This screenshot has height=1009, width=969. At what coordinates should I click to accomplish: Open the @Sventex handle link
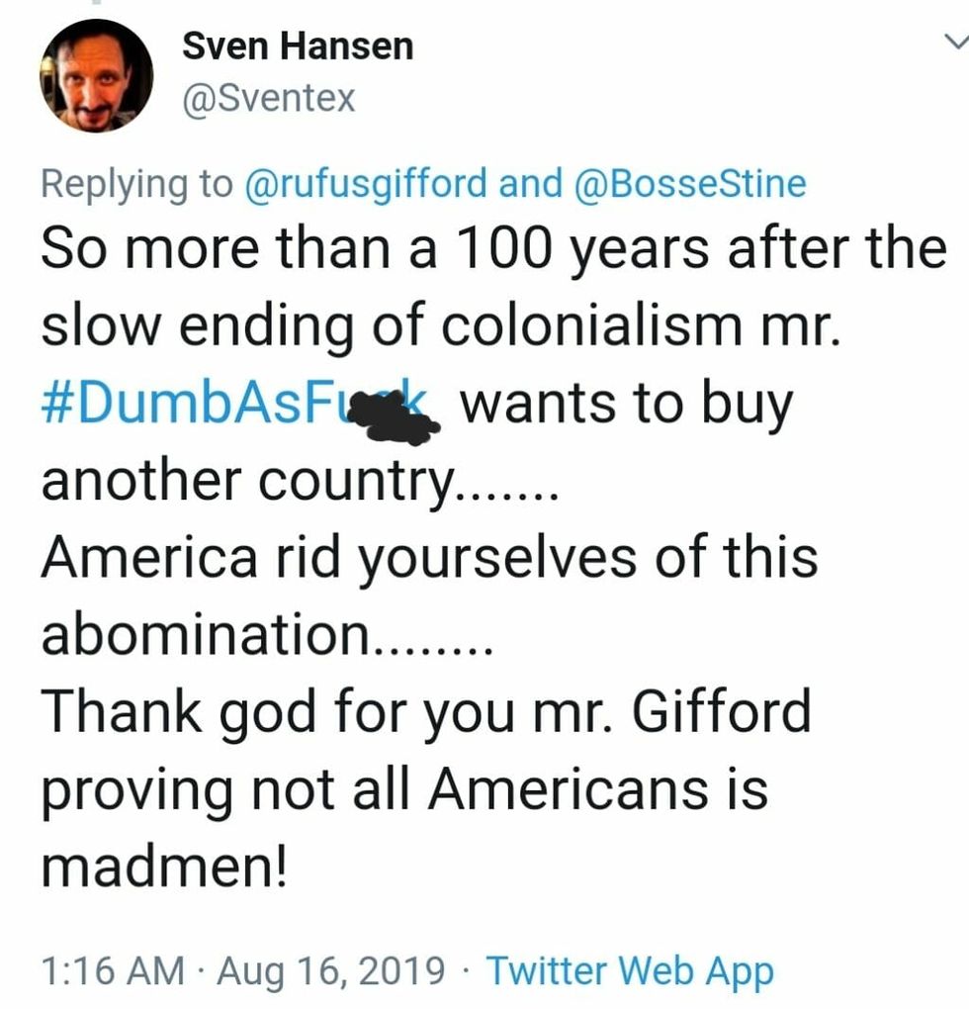point(269,98)
